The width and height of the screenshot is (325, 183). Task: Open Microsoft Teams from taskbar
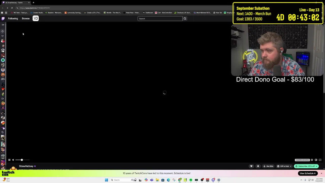[152, 180]
